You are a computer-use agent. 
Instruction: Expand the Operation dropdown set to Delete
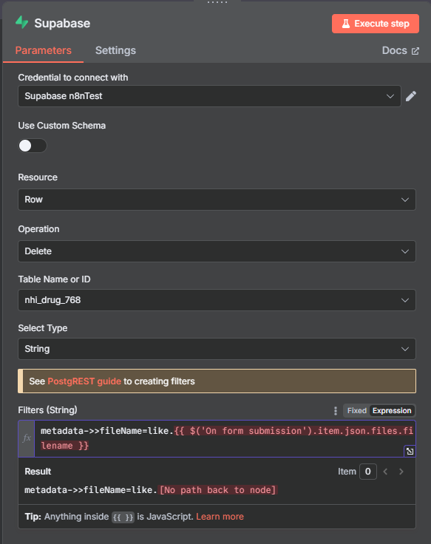coord(217,251)
